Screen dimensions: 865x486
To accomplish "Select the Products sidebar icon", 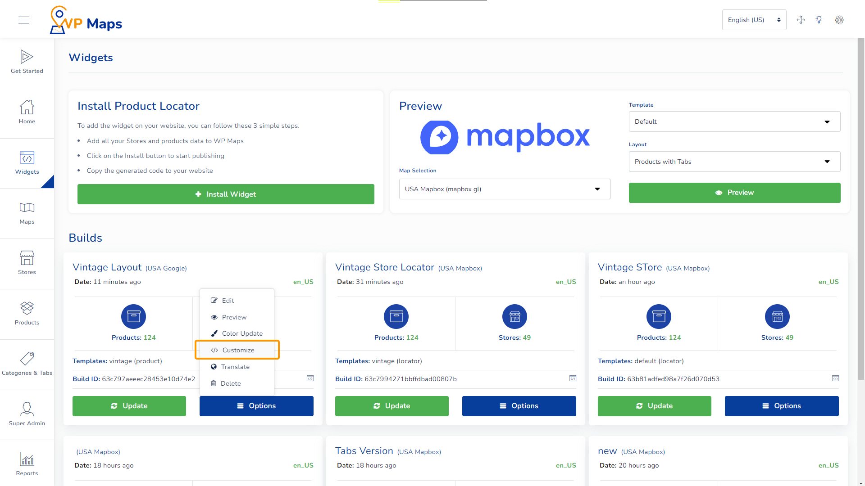I will point(27,314).
